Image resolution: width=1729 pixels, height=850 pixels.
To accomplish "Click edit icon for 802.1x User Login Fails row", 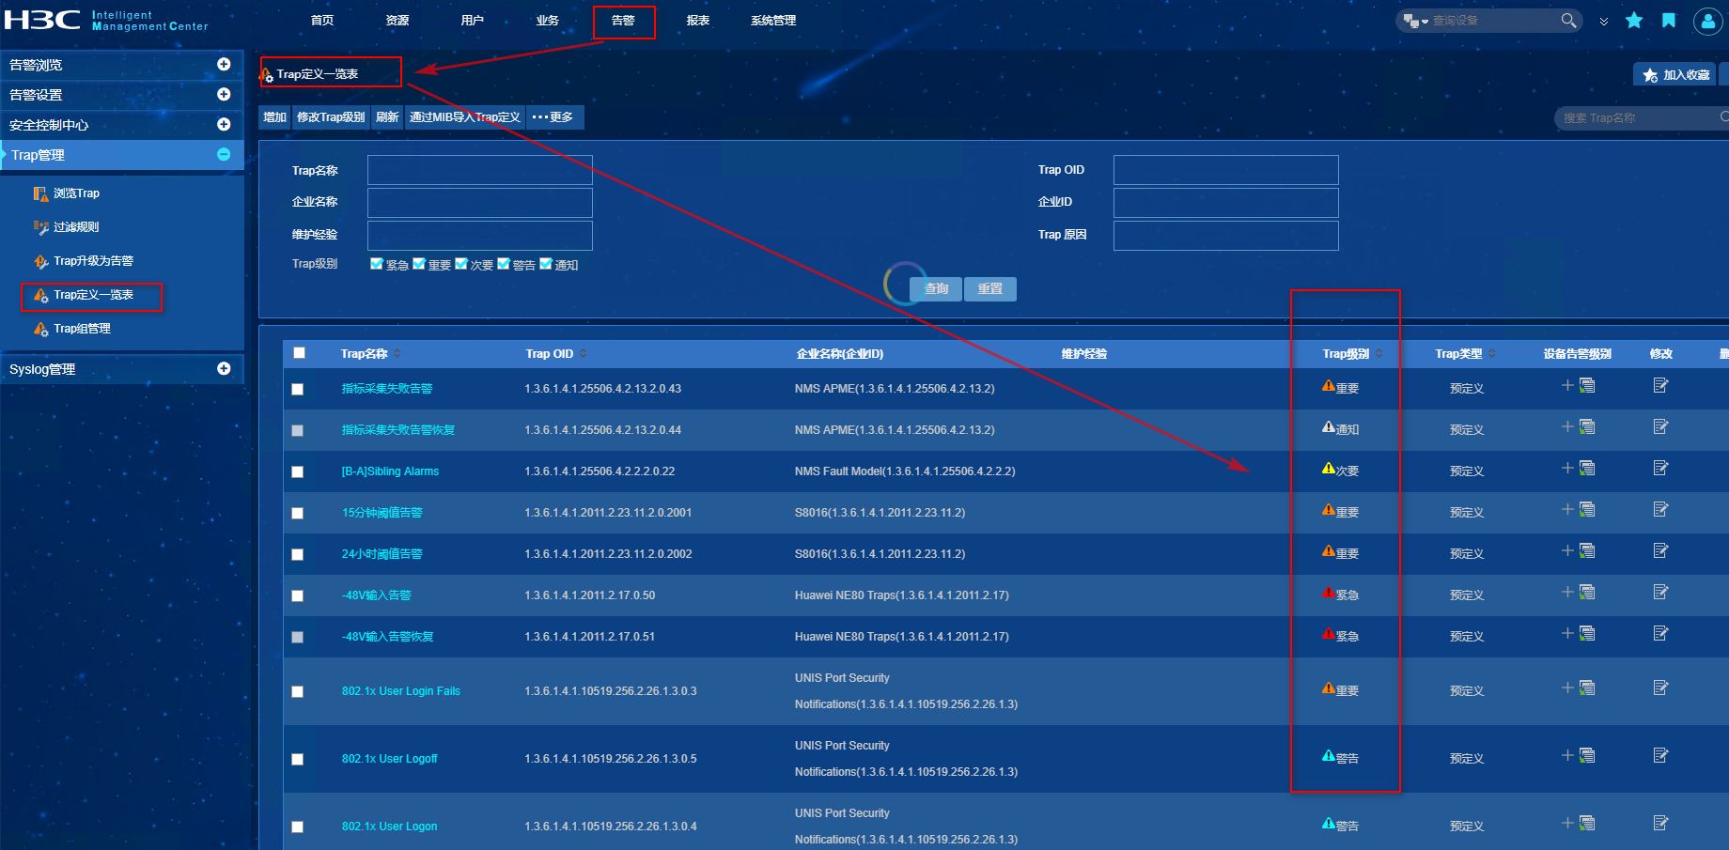I will click(1660, 688).
